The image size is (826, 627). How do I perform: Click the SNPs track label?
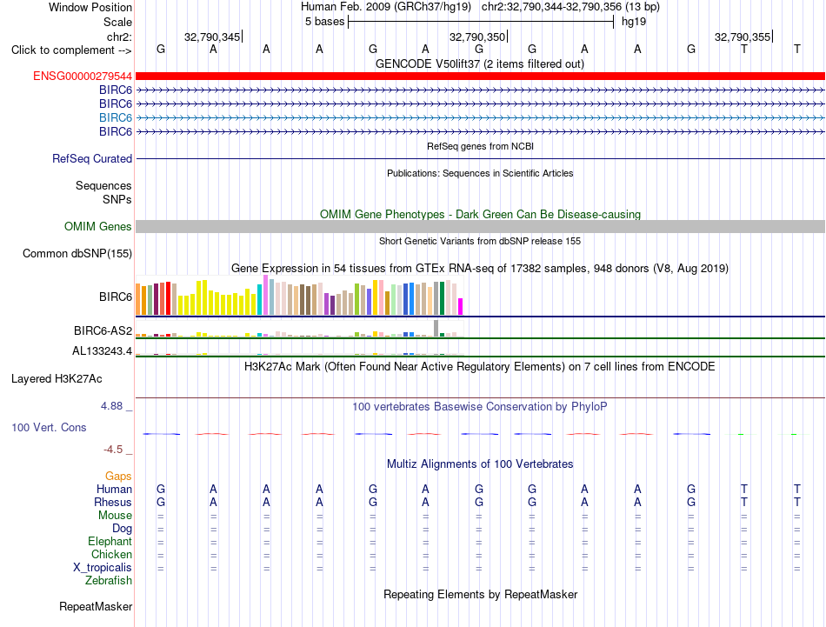pos(117,200)
